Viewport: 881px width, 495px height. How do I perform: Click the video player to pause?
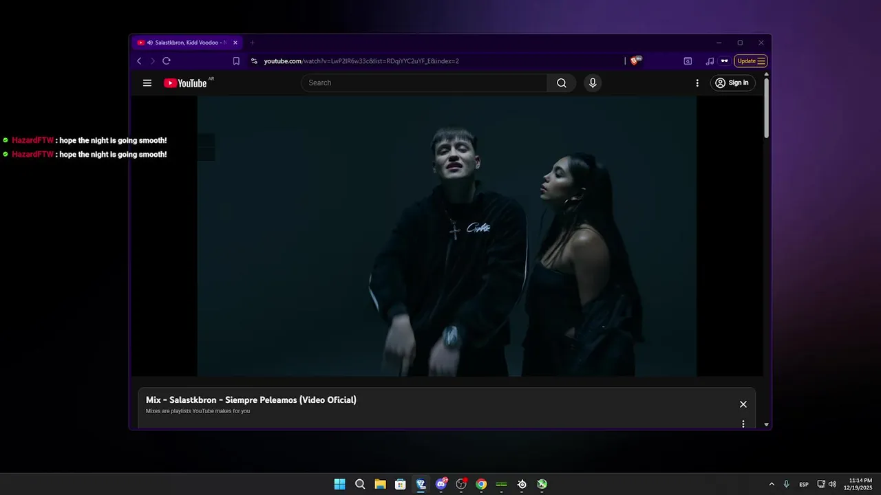pyautogui.click(x=447, y=236)
